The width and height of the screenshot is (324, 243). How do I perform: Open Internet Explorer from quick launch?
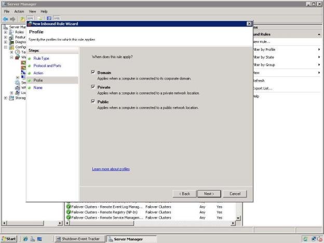click(25, 239)
